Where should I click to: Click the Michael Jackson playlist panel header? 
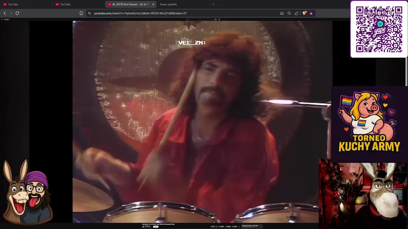pos(251,226)
